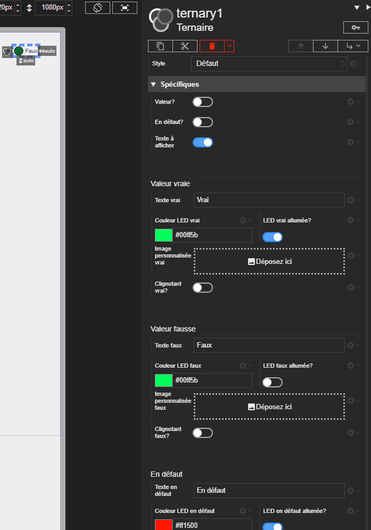Viewport: 371px width, 530px height.
Task: Open the Style dropdown showing Défaut
Action: coord(269,63)
